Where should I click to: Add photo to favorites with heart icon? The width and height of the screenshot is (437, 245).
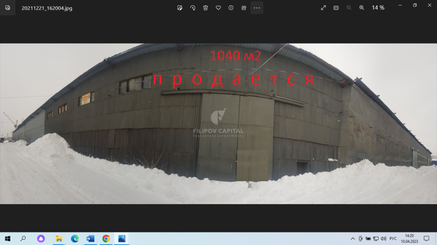click(218, 8)
